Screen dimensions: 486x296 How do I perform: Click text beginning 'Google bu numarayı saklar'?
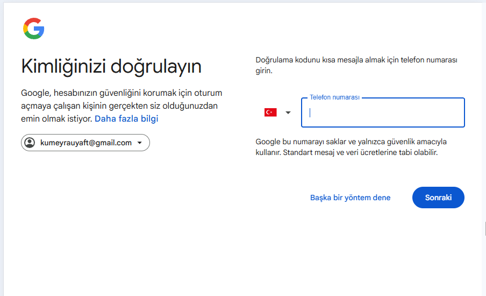tap(351, 147)
